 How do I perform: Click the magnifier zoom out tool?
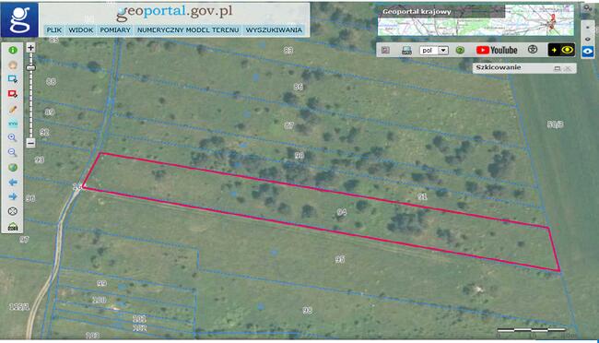[13, 152]
